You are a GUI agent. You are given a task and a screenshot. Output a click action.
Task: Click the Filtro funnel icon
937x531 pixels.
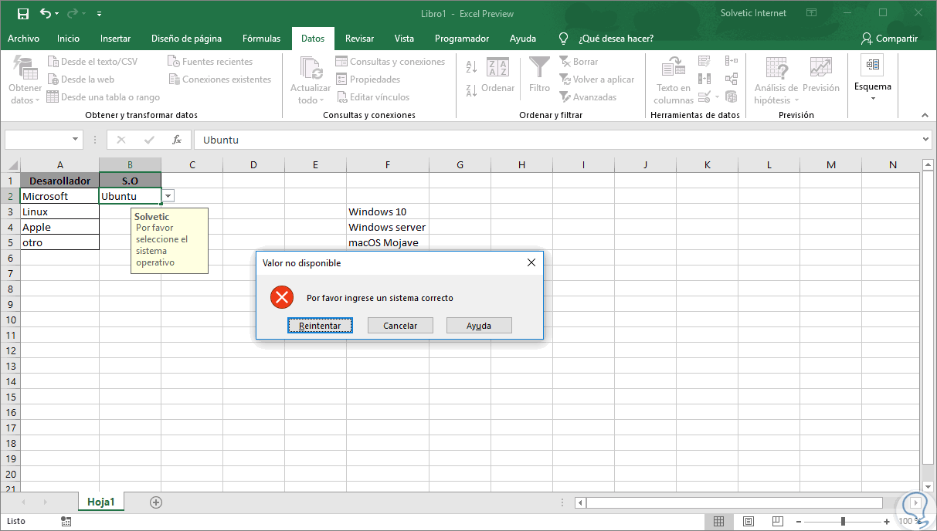pyautogui.click(x=539, y=67)
